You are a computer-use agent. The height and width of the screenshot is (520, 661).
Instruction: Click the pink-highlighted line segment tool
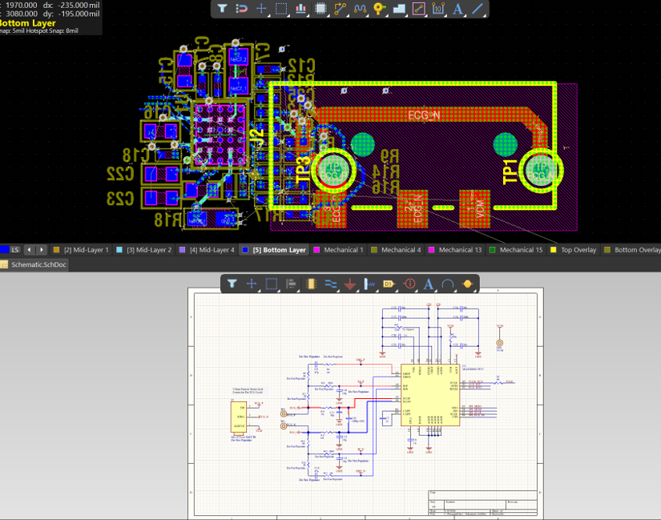[418, 9]
